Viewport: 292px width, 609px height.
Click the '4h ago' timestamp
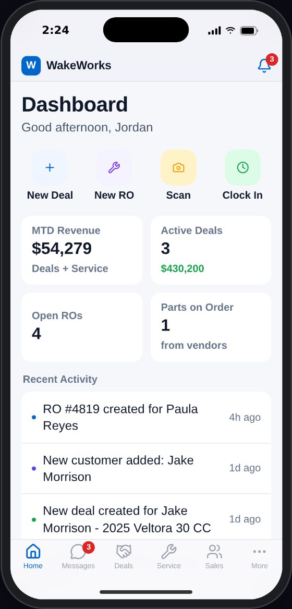pyautogui.click(x=245, y=418)
